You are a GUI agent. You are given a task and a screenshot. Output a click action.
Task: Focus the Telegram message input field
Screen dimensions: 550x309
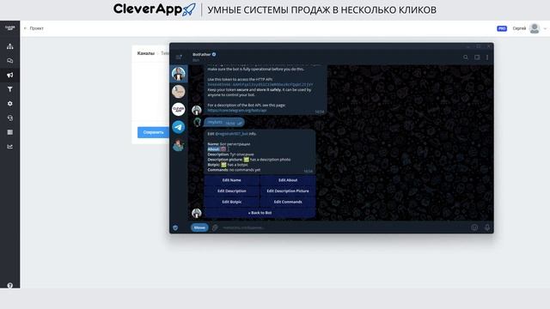click(344, 227)
